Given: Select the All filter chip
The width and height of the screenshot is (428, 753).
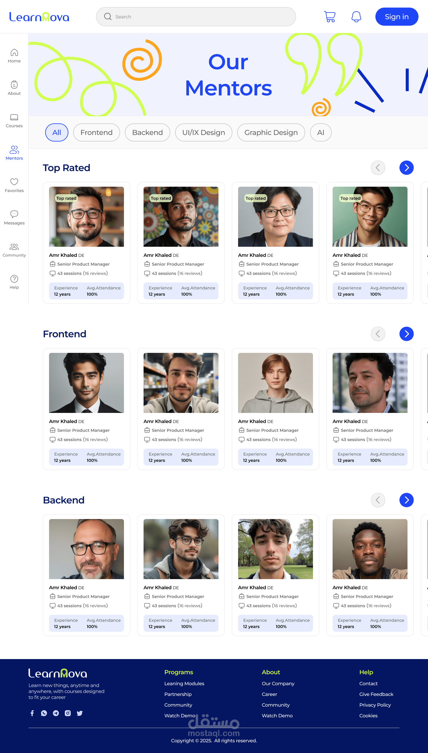Looking at the screenshot, I should (x=57, y=132).
